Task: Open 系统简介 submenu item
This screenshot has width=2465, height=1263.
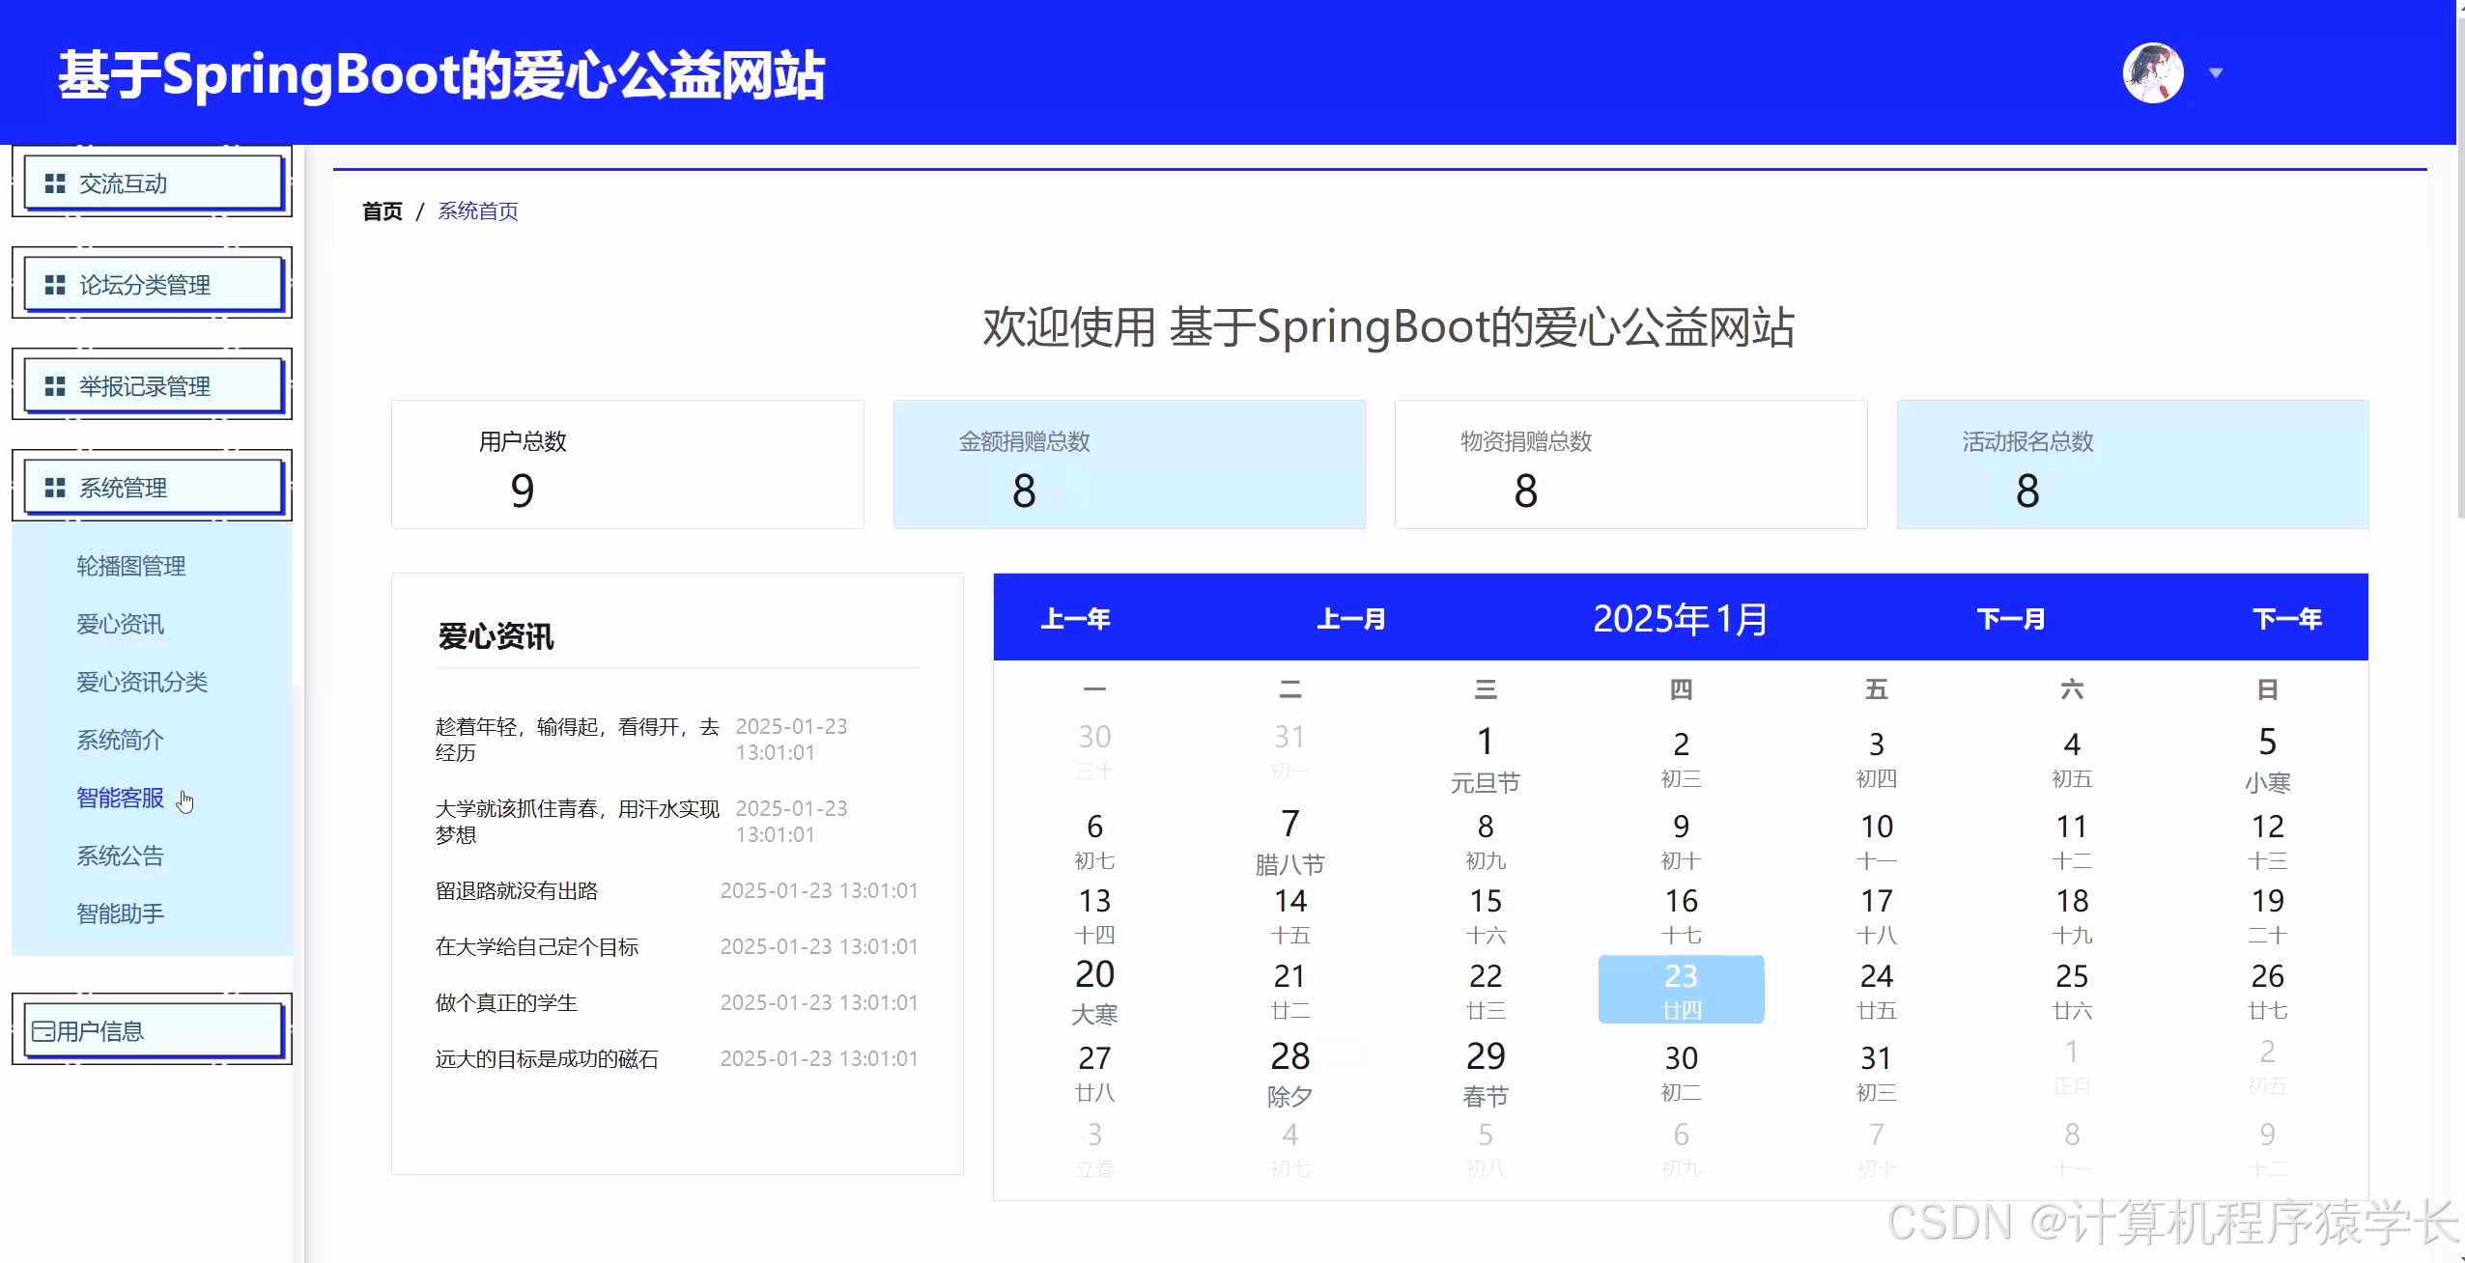Action: [x=120, y=740]
